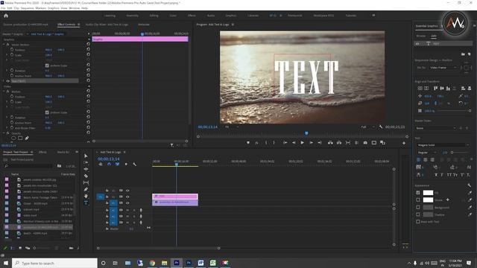Create 4-point polygon mask under Opacity
The width and height of the screenshot is (477, 268).
pyautogui.click(x=20, y=138)
